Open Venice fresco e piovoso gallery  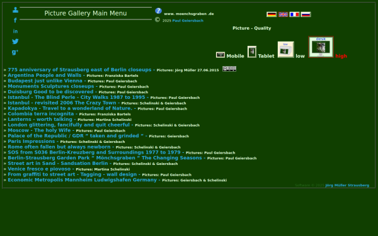pos(39,169)
